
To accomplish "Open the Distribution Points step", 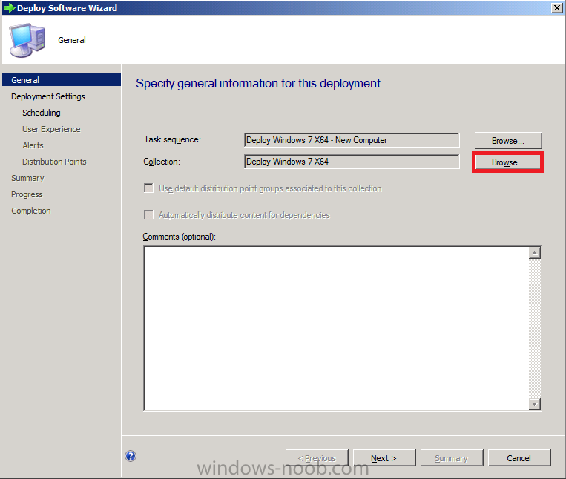I will click(x=54, y=162).
